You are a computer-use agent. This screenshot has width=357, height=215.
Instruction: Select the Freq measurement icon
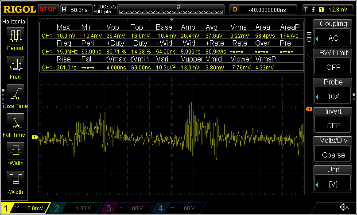click(x=15, y=65)
